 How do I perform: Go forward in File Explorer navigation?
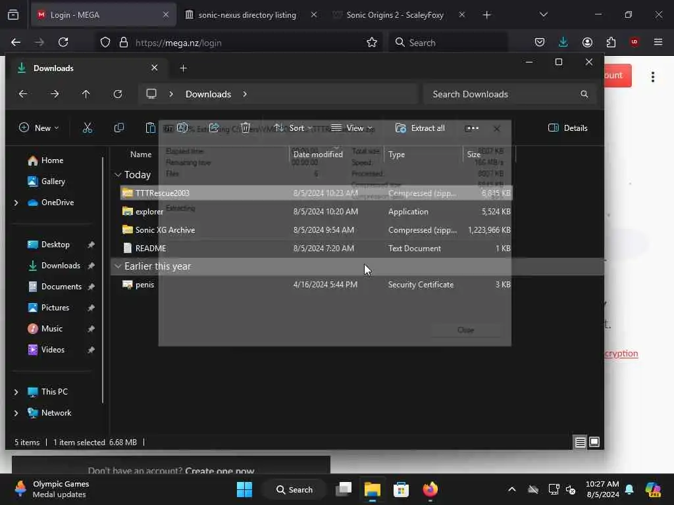55,94
